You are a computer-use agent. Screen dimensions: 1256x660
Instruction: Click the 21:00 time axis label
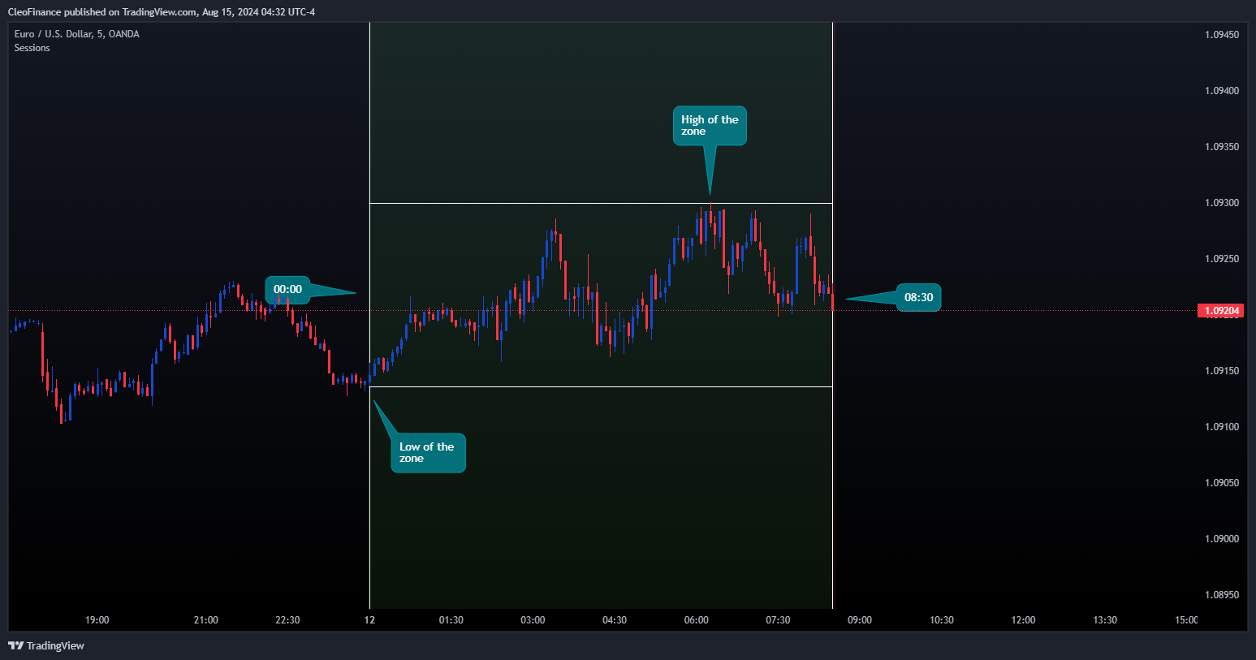206,620
